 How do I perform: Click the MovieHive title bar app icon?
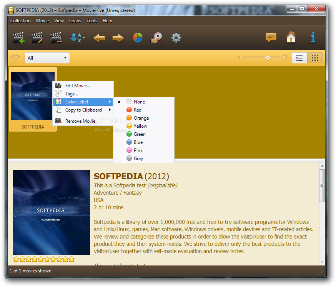pyautogui.click(x=11, y=10)
